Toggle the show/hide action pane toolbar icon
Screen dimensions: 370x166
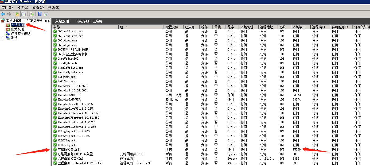(x=46, y=14)
